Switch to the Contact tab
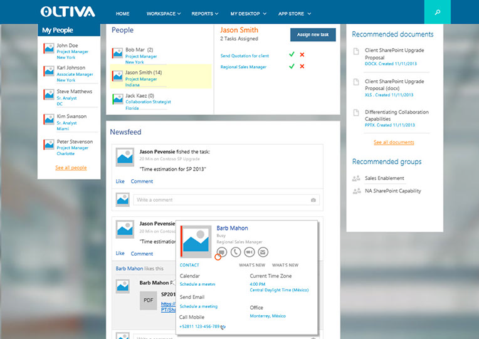The width and height of the screenshot is (479, 339). (189, 265)
